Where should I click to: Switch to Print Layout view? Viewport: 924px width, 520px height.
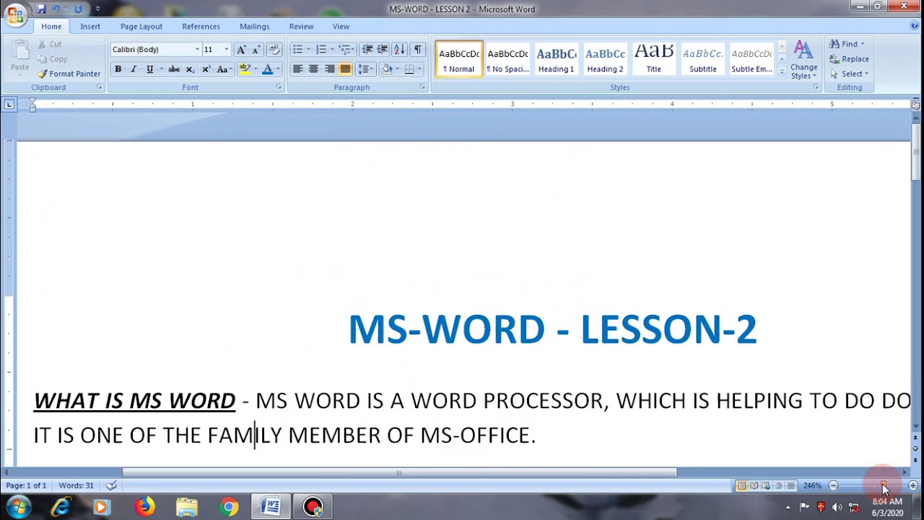741,485
